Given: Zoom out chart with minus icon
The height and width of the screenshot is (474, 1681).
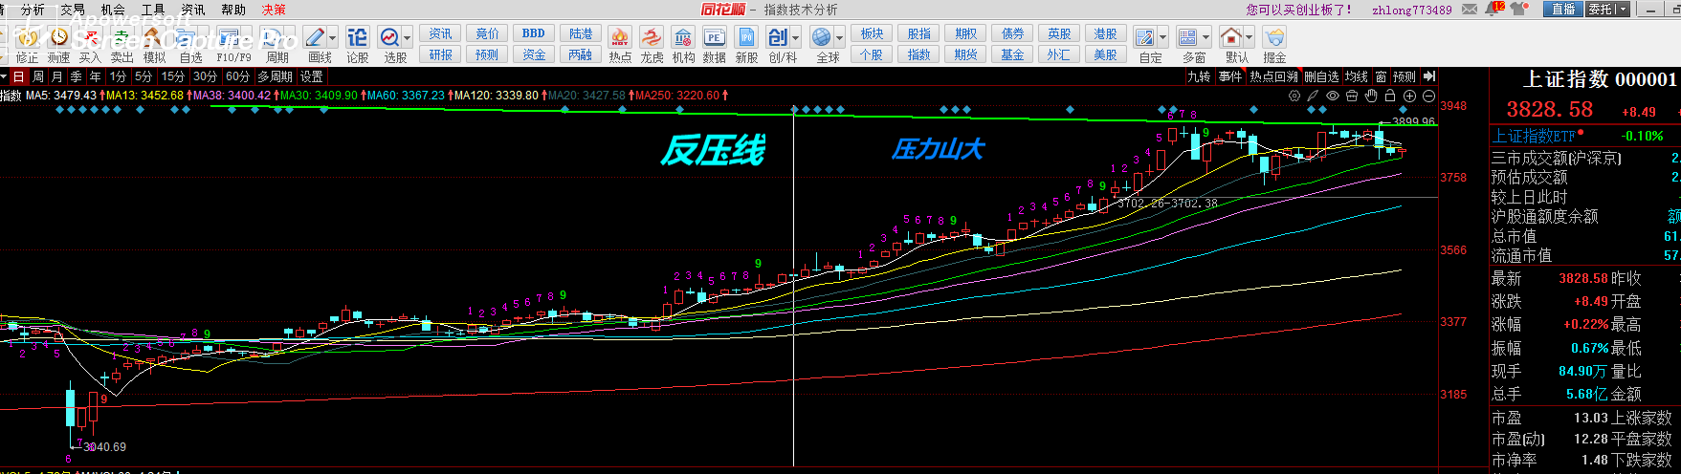Looking at the screenshot, I should click(1428, 96).
